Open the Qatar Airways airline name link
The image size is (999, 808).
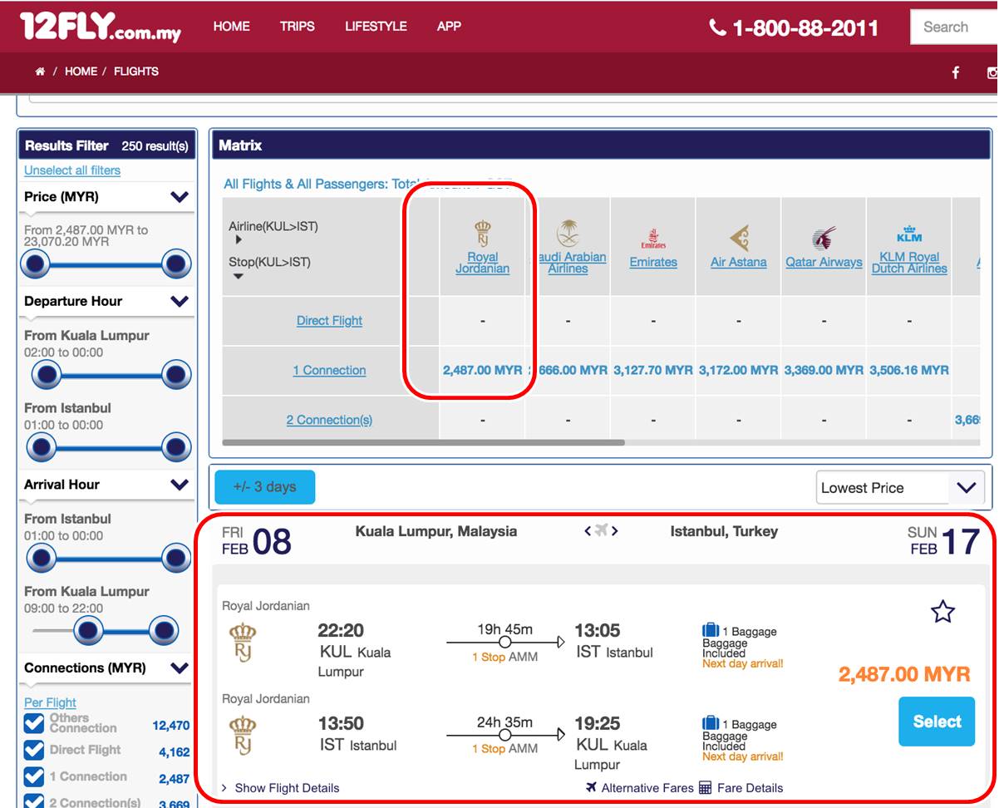[x=824, y=262]
